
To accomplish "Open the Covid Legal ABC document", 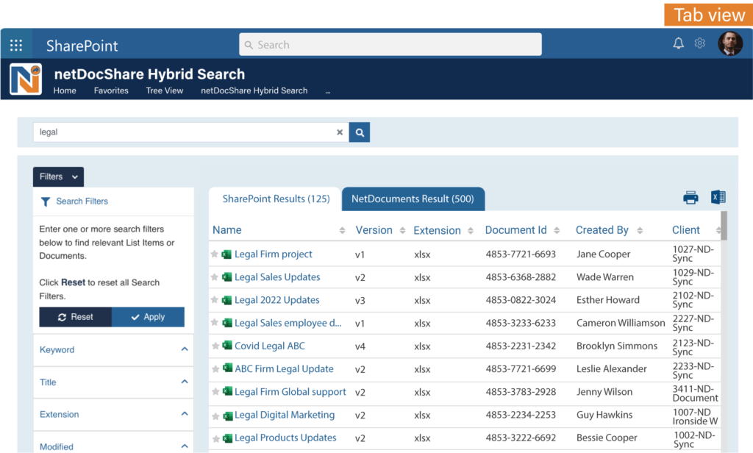I will 269,346.
